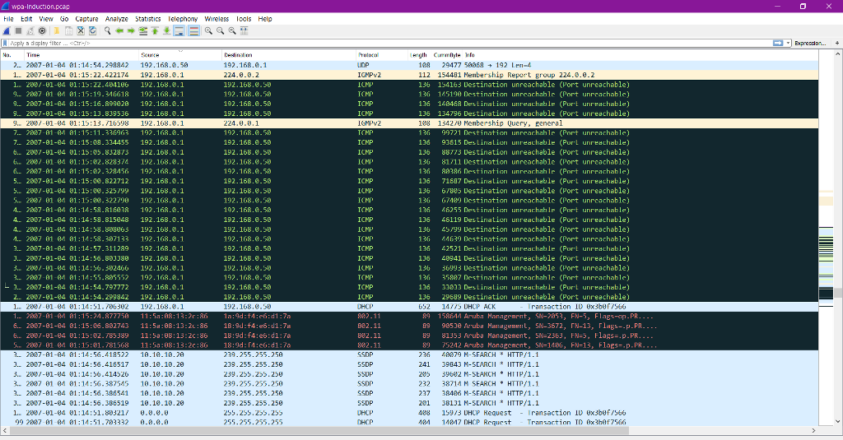843x440 pixels.
Task: Open the View menu
Action: (46, 19)
